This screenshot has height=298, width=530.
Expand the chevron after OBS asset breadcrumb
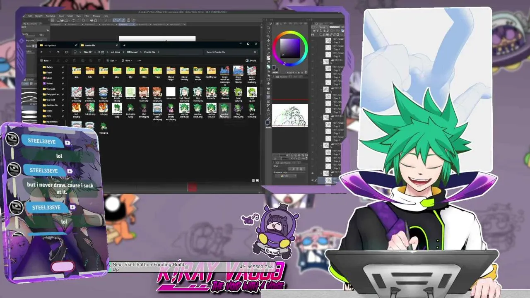(x=141, y=52)
